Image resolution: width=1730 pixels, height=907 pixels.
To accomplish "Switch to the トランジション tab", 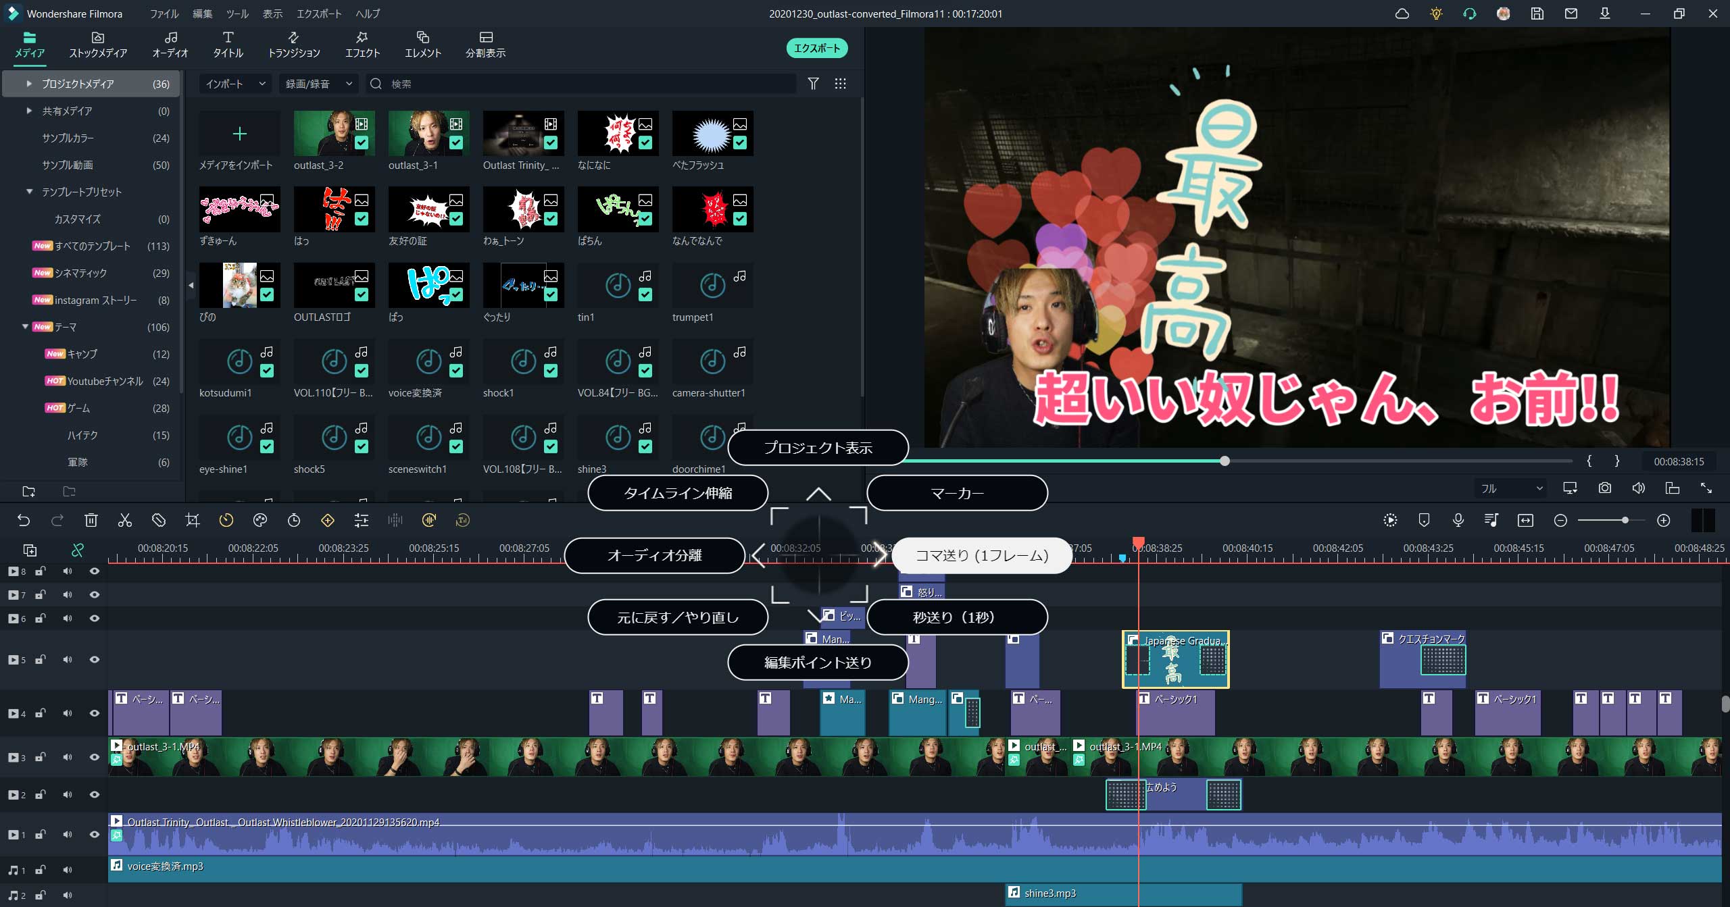I will [x=294, y=45].
